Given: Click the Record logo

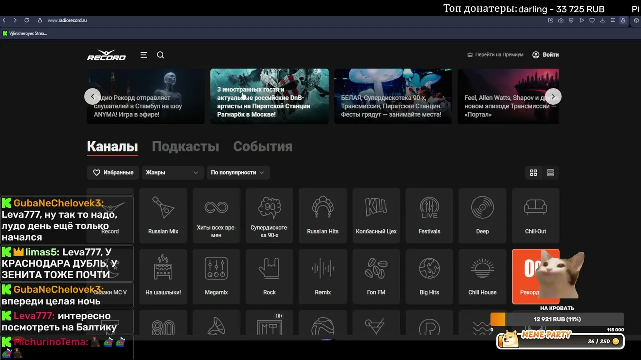Looking at the screenshot, I should point(106,55).
